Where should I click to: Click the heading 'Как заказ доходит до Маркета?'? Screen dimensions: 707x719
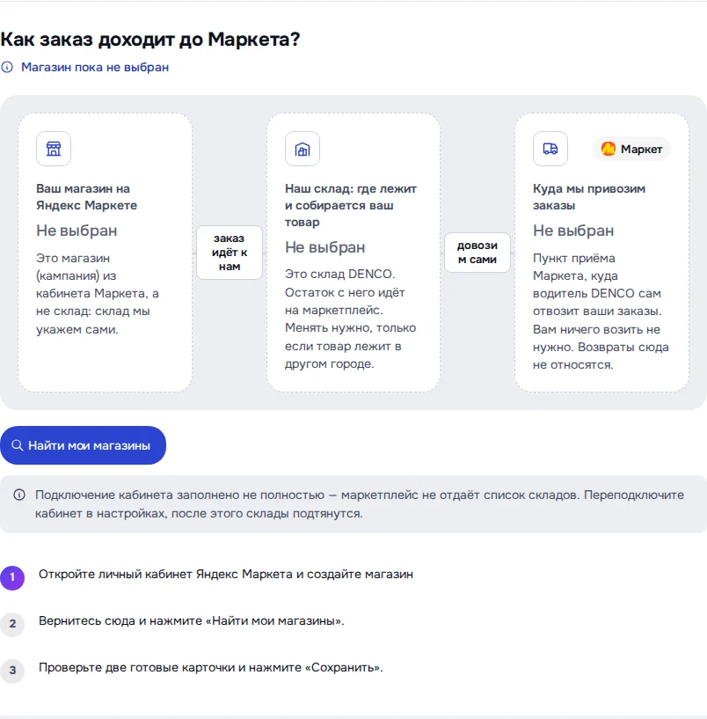coord(150,39)
